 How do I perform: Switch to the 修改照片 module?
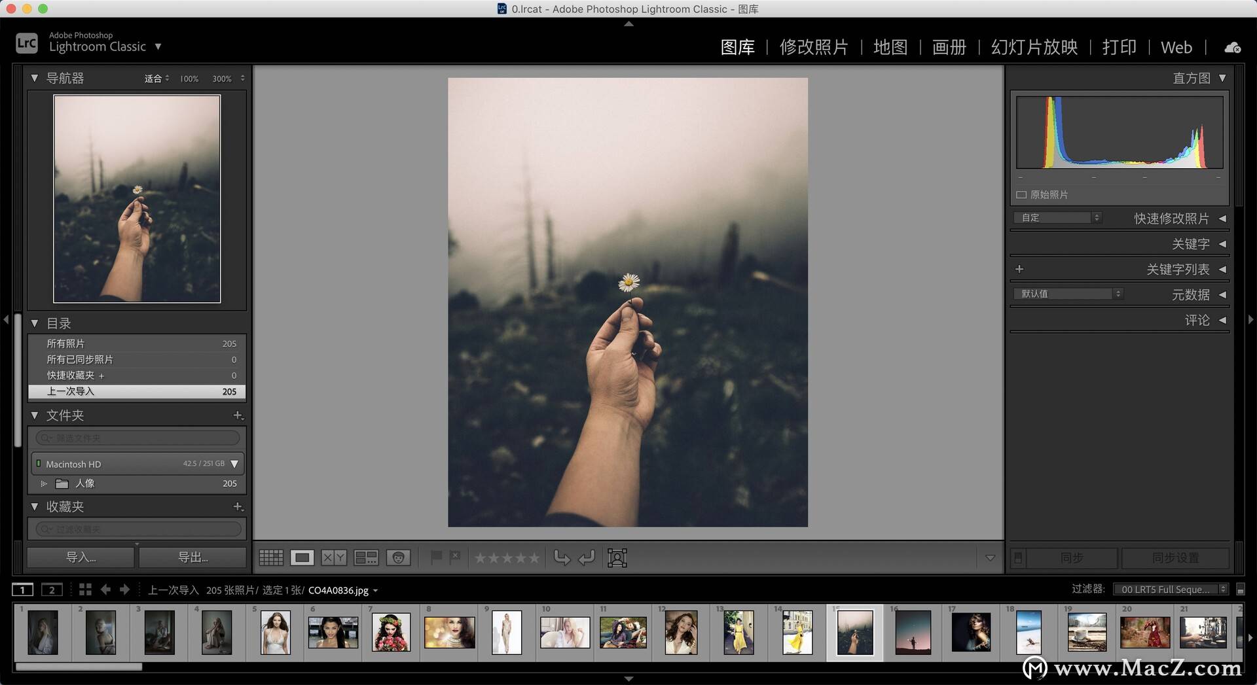click(x=814, y=47)
